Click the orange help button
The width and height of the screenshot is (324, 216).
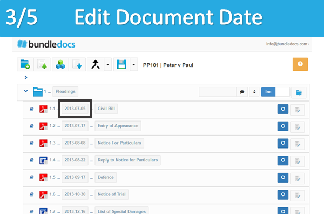coord(300,64)
